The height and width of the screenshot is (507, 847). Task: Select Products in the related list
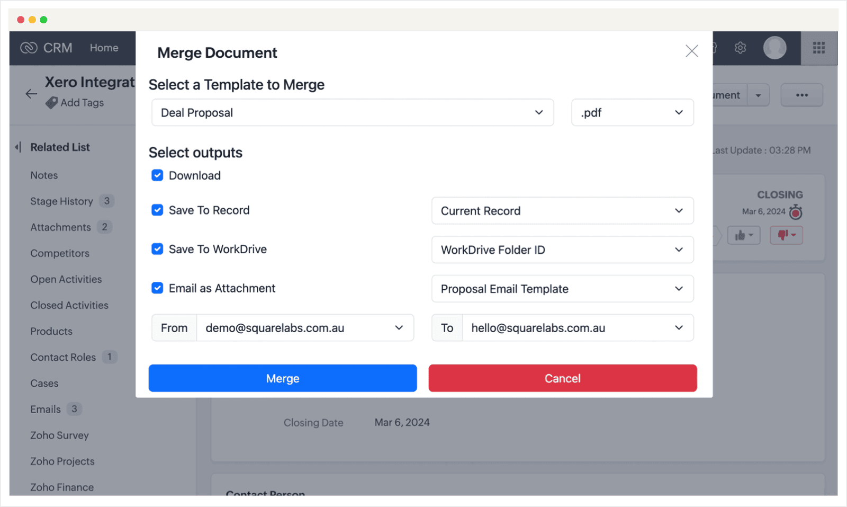[51, 331]
